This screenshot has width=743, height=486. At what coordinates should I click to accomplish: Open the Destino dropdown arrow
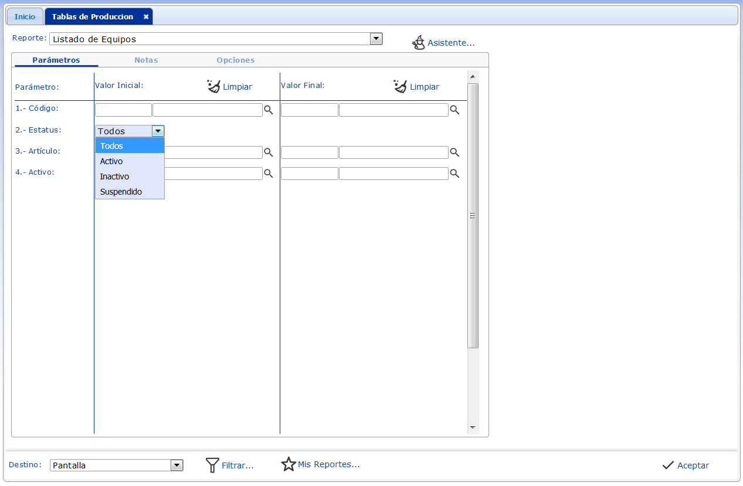click(x=177, y=465)
